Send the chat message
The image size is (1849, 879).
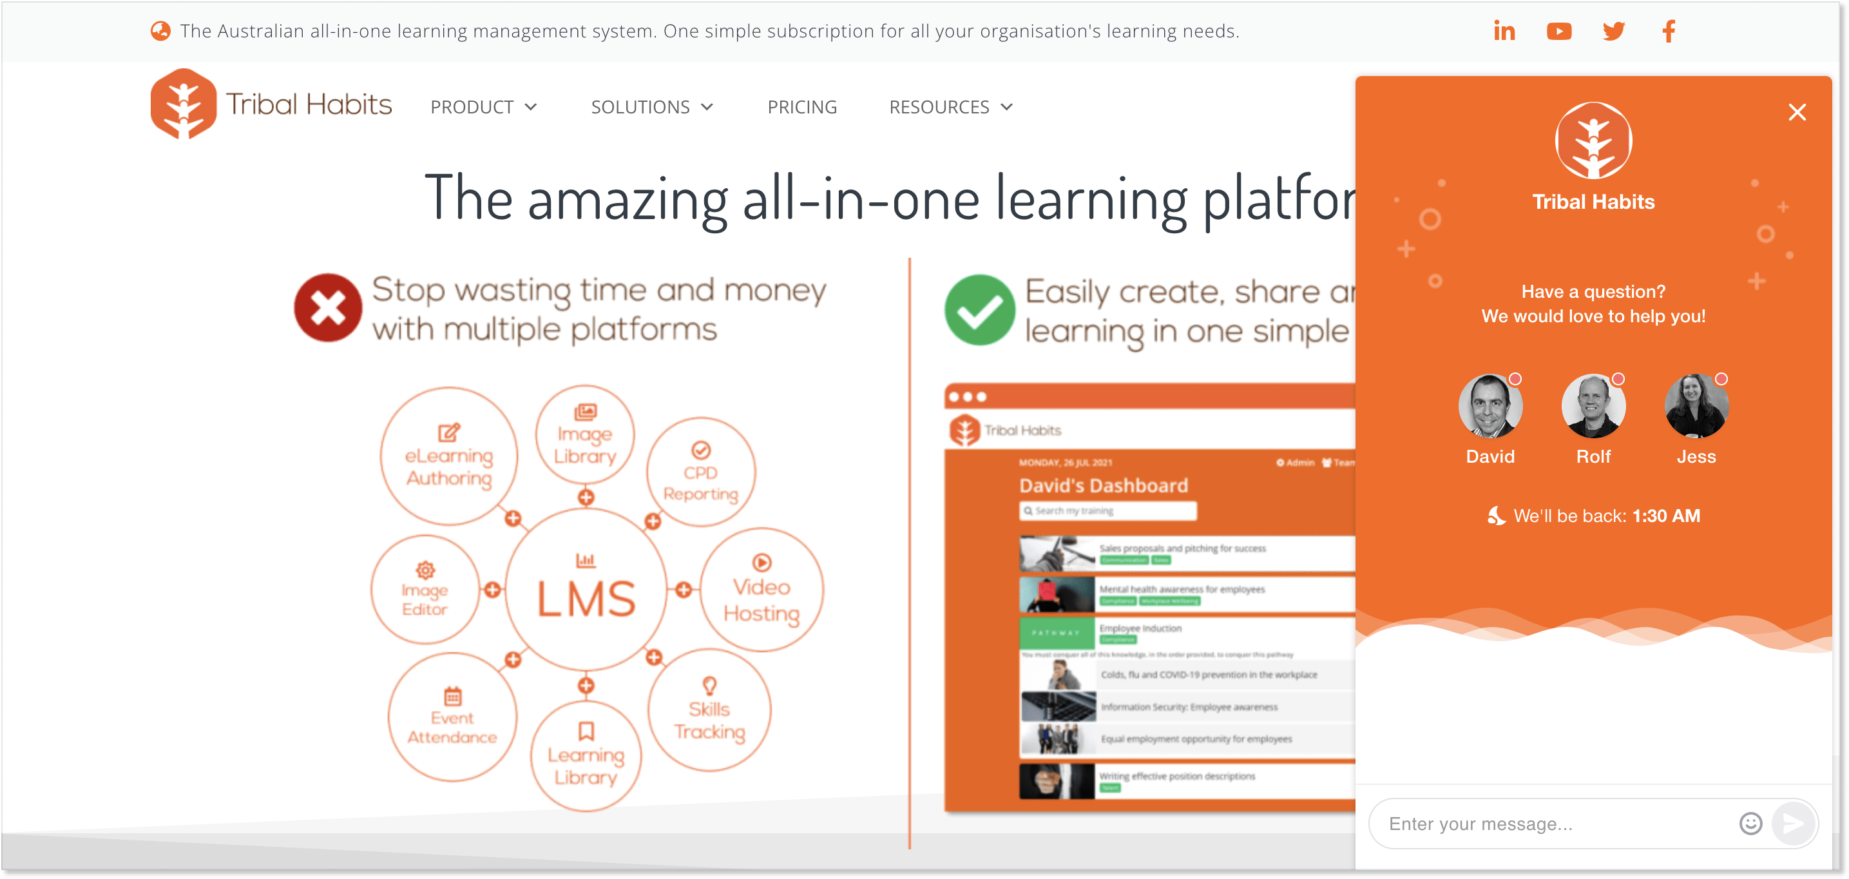pyautogui.click(x=1792, y=823)
